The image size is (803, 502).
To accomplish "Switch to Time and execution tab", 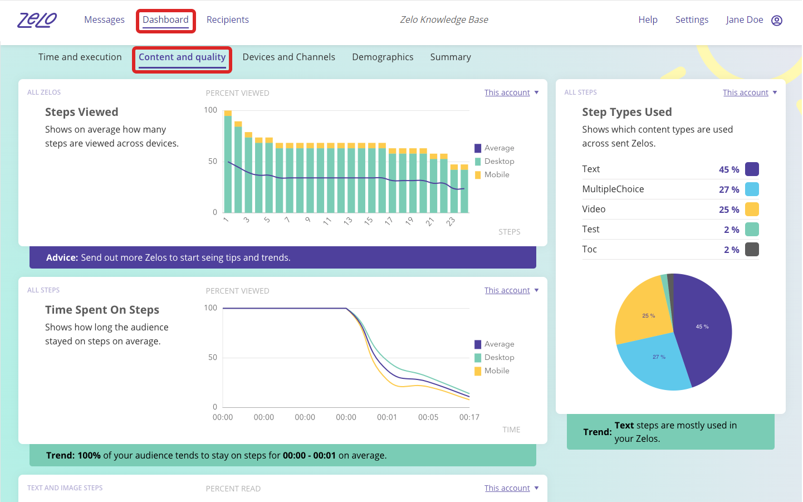I will coord(80,57).
